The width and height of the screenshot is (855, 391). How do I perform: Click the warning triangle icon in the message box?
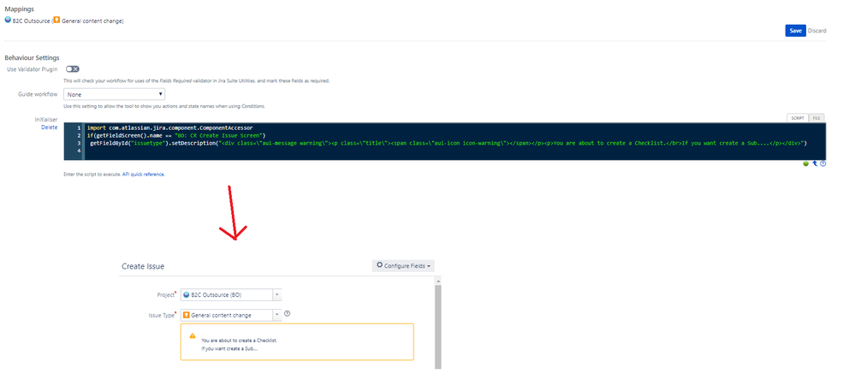pyautogui.click(x=193, y=336)
